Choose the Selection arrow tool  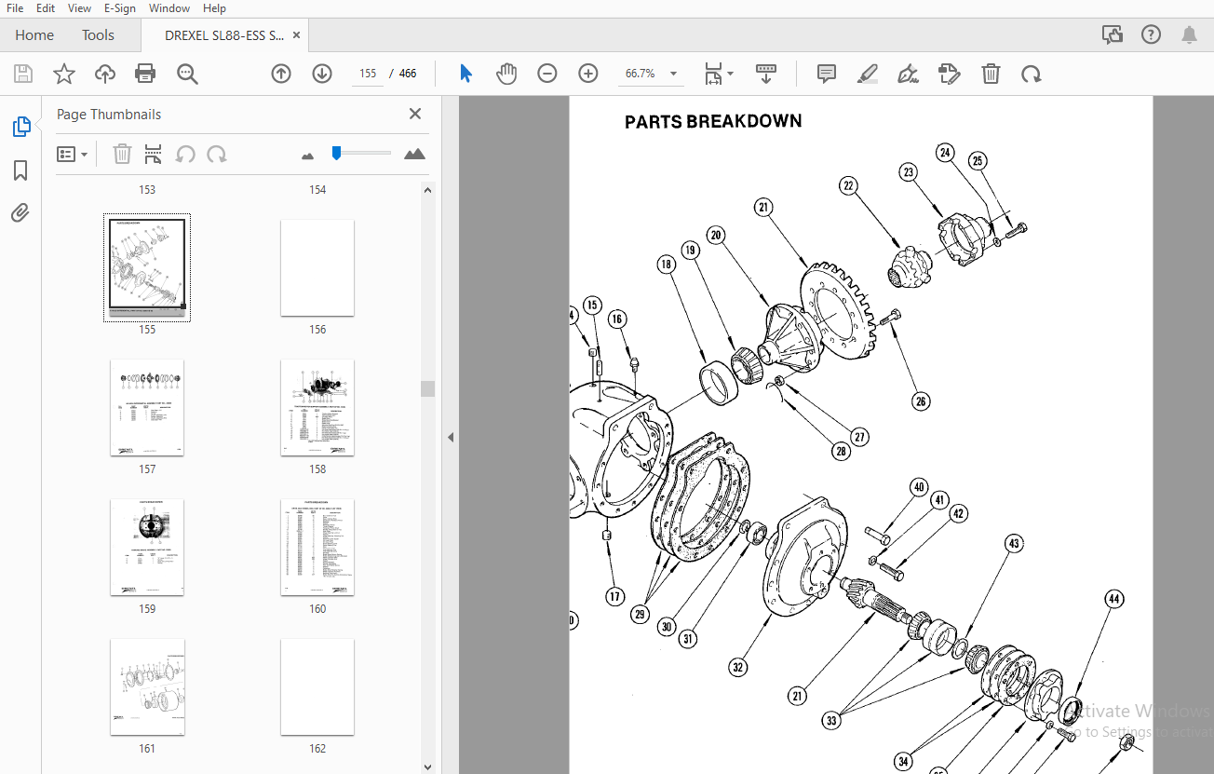click(466, 74)
